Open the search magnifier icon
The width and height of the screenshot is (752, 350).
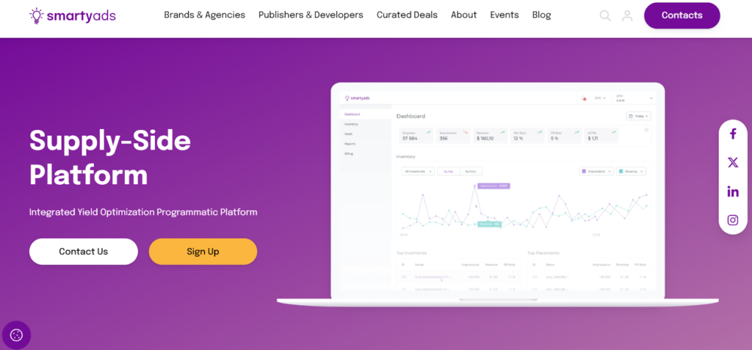click(605, 15)
